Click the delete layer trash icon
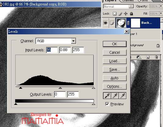This screenshot has width=163, height=127. pyautogui.click(x=156, y=57)
